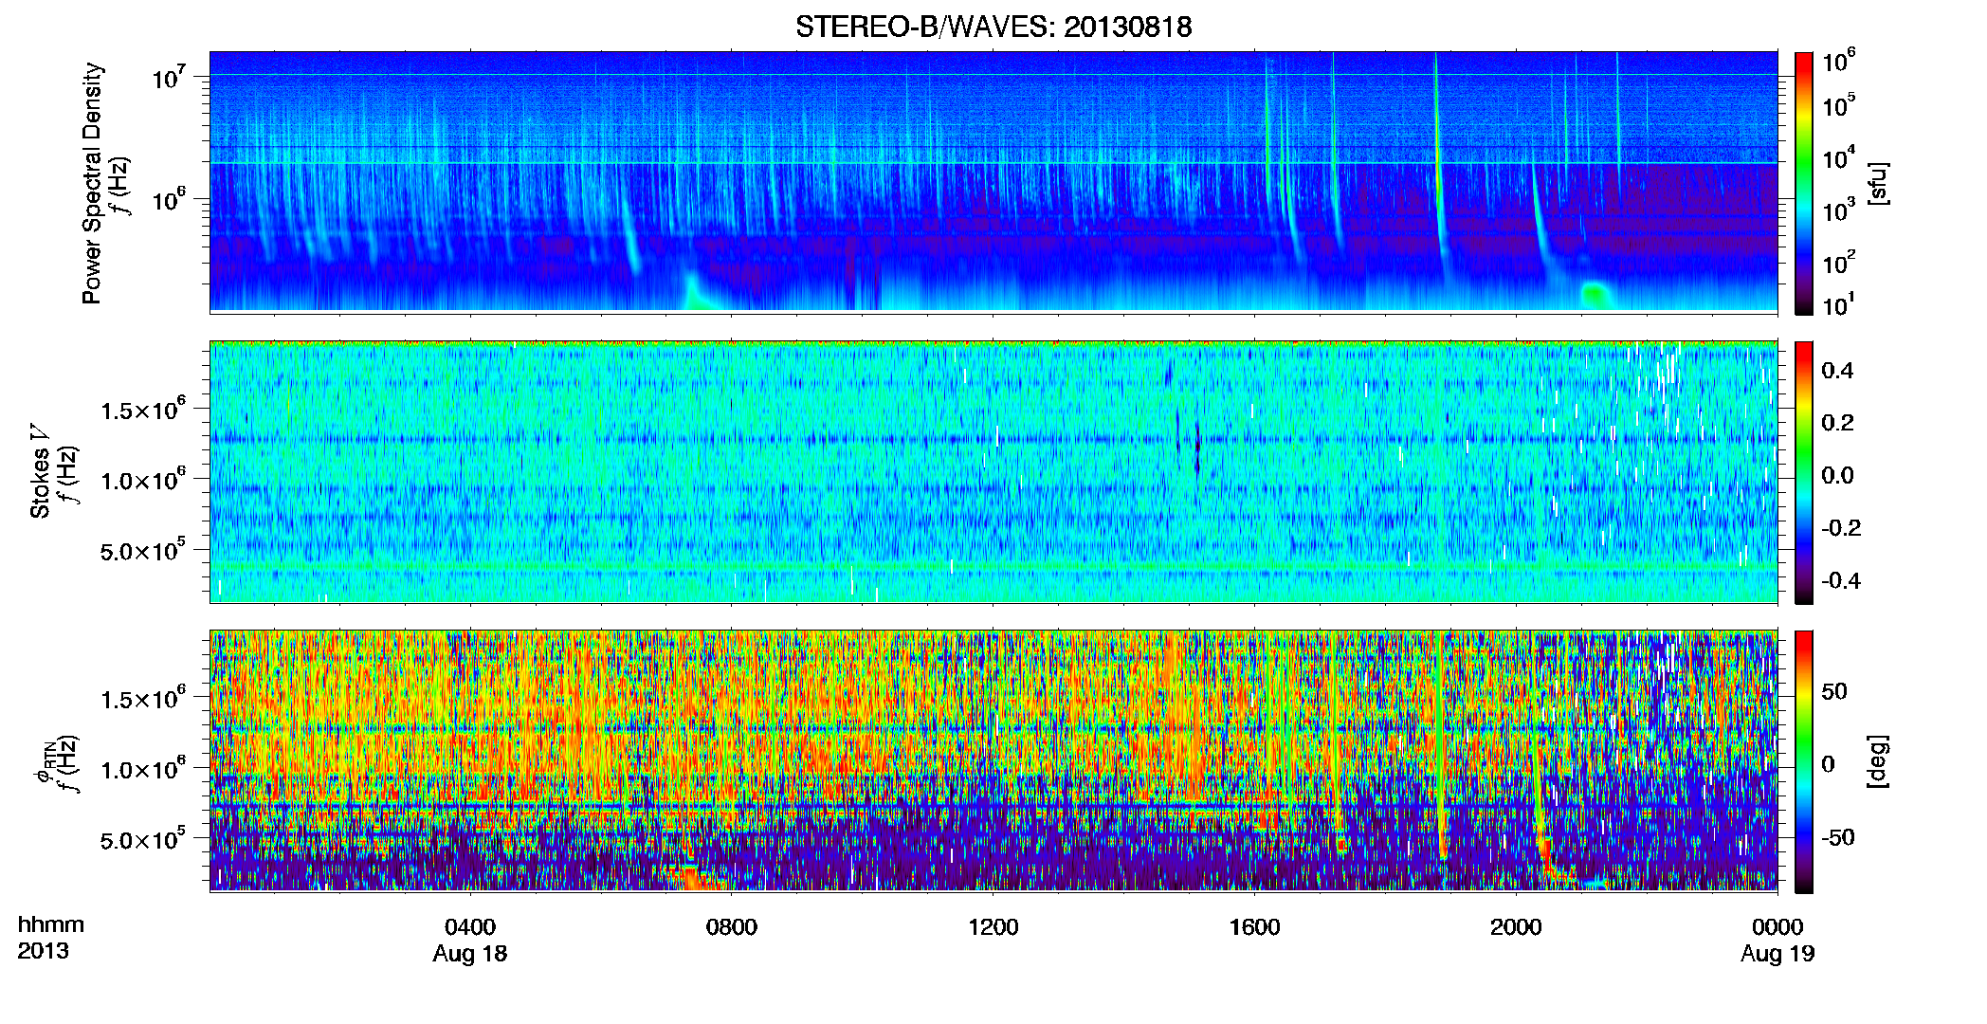Click the 10^6 frequency tick on top panel

[x=170, y=200]
